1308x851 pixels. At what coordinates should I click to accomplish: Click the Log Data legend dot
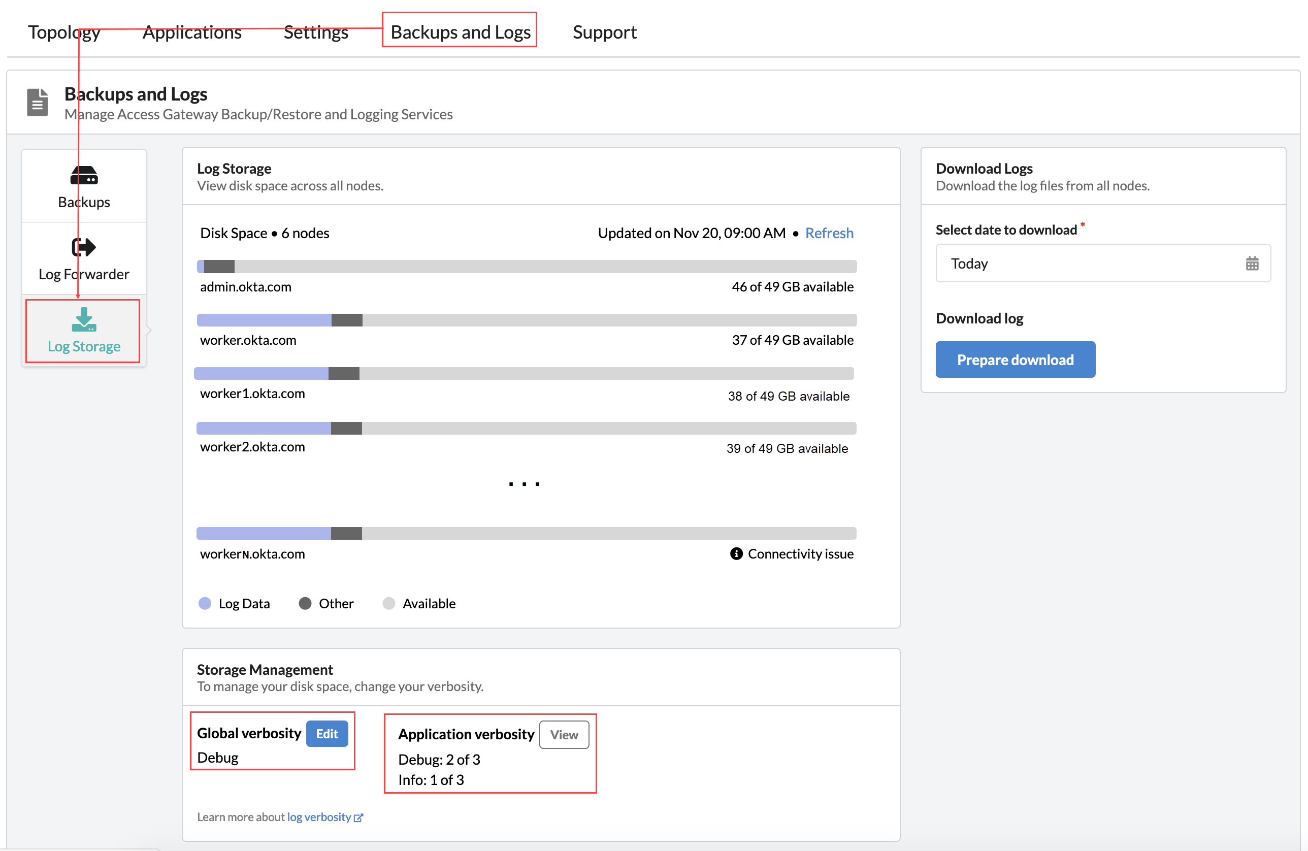pos(205,604)
